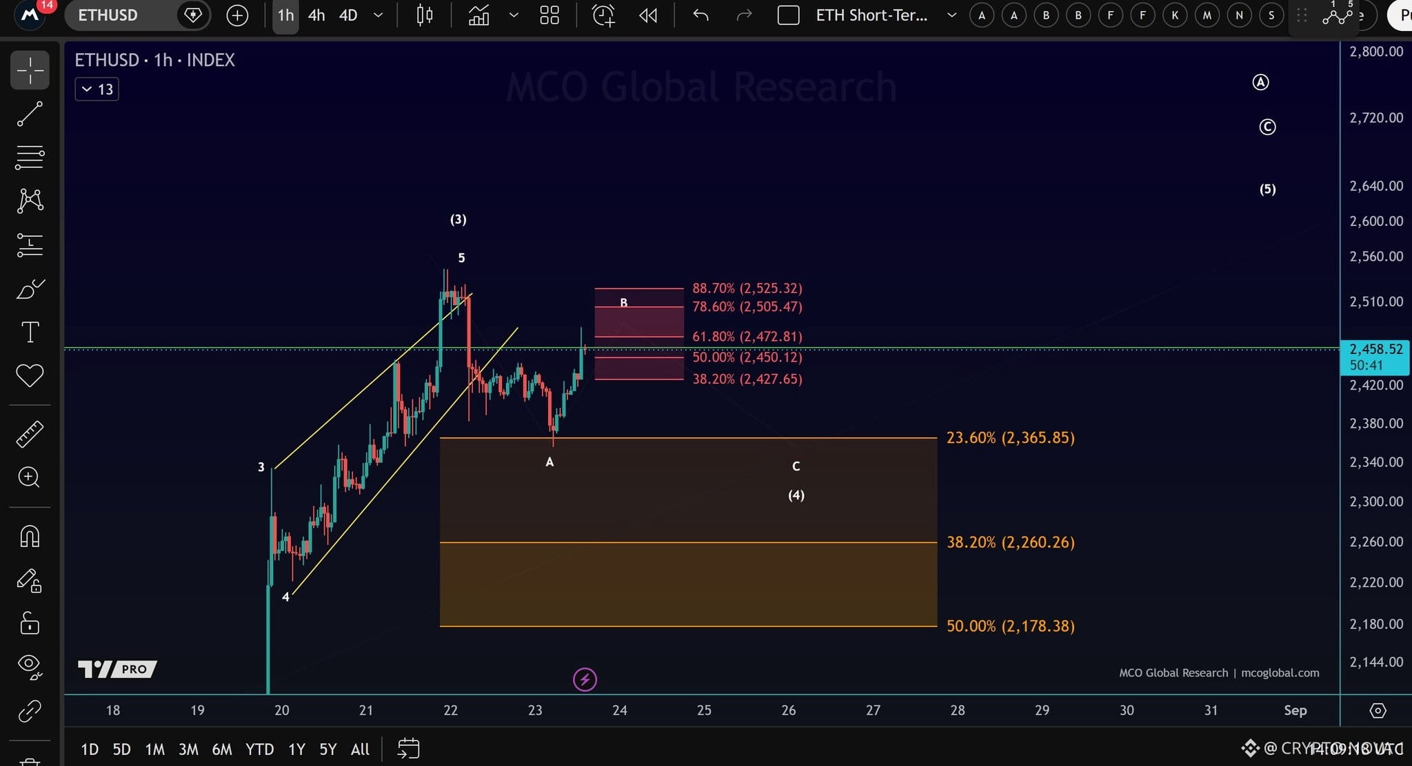
Task: Click the ETHUSD · 1h · INDEX title
Action: click(x=154, y=61)
